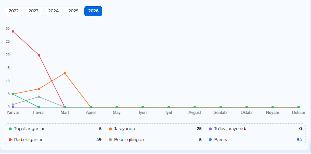Toggle the Jarayonda series label
Screen dimensions: 311x154
(x=124, y=129)
